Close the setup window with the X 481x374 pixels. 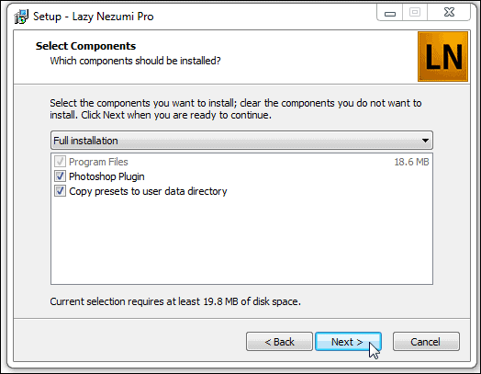(x=449, y=13)
